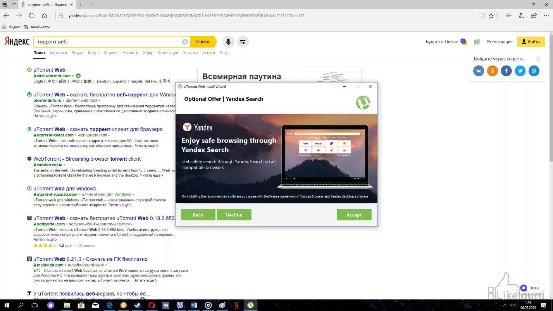This screenshot has height=311, width=553.
Task: Switch to the Новости tab
Action: [x=130, y=53]
